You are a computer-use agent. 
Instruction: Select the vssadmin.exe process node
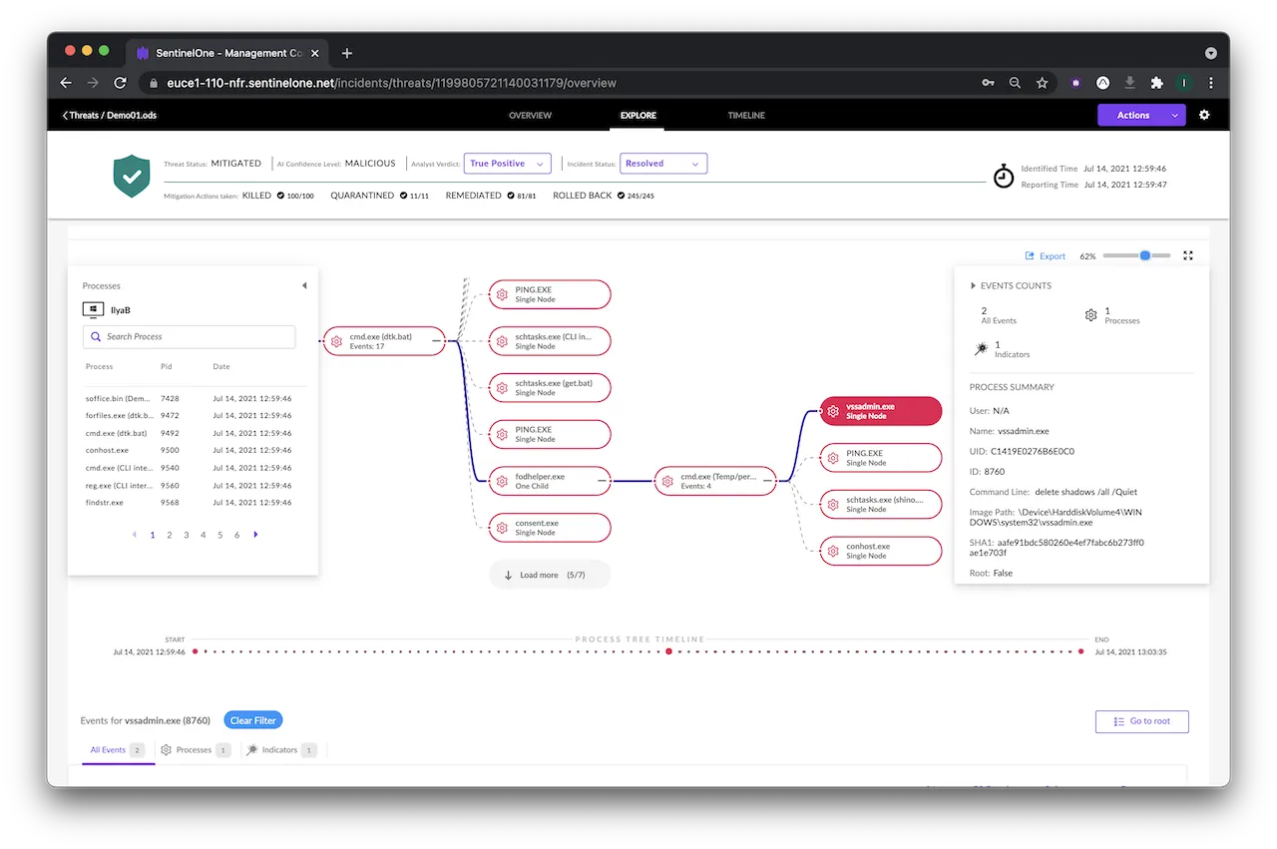pos(880,411)
